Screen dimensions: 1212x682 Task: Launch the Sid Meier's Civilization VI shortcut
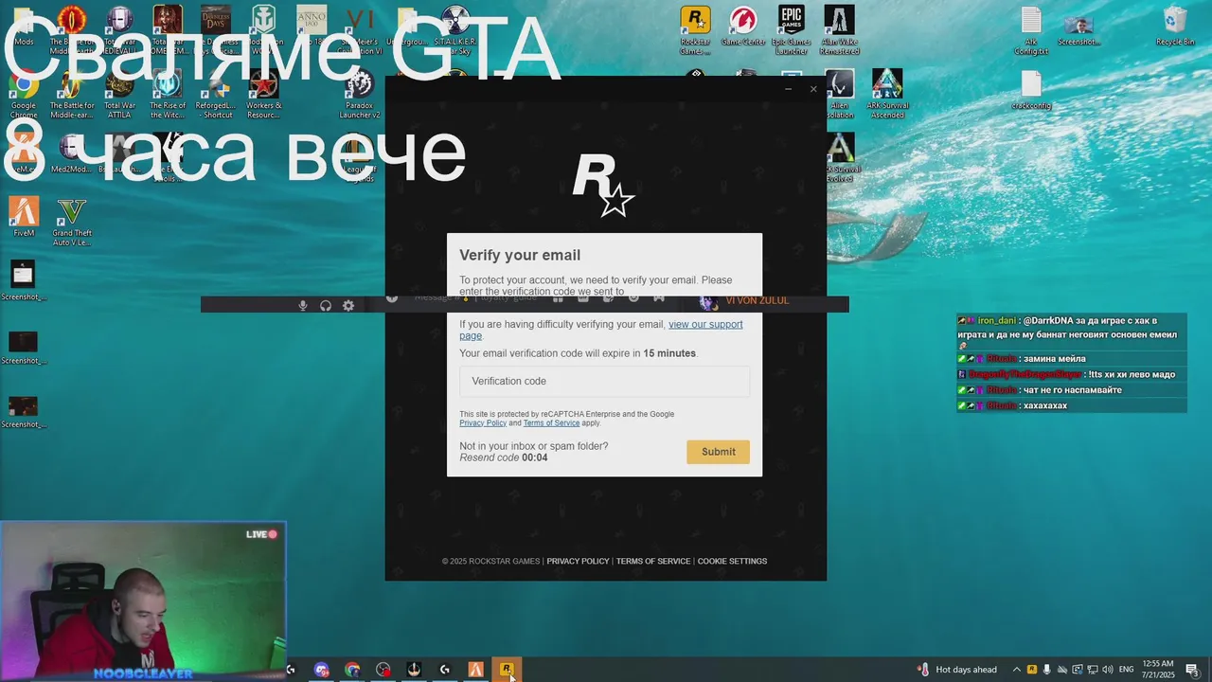[360, 29]
